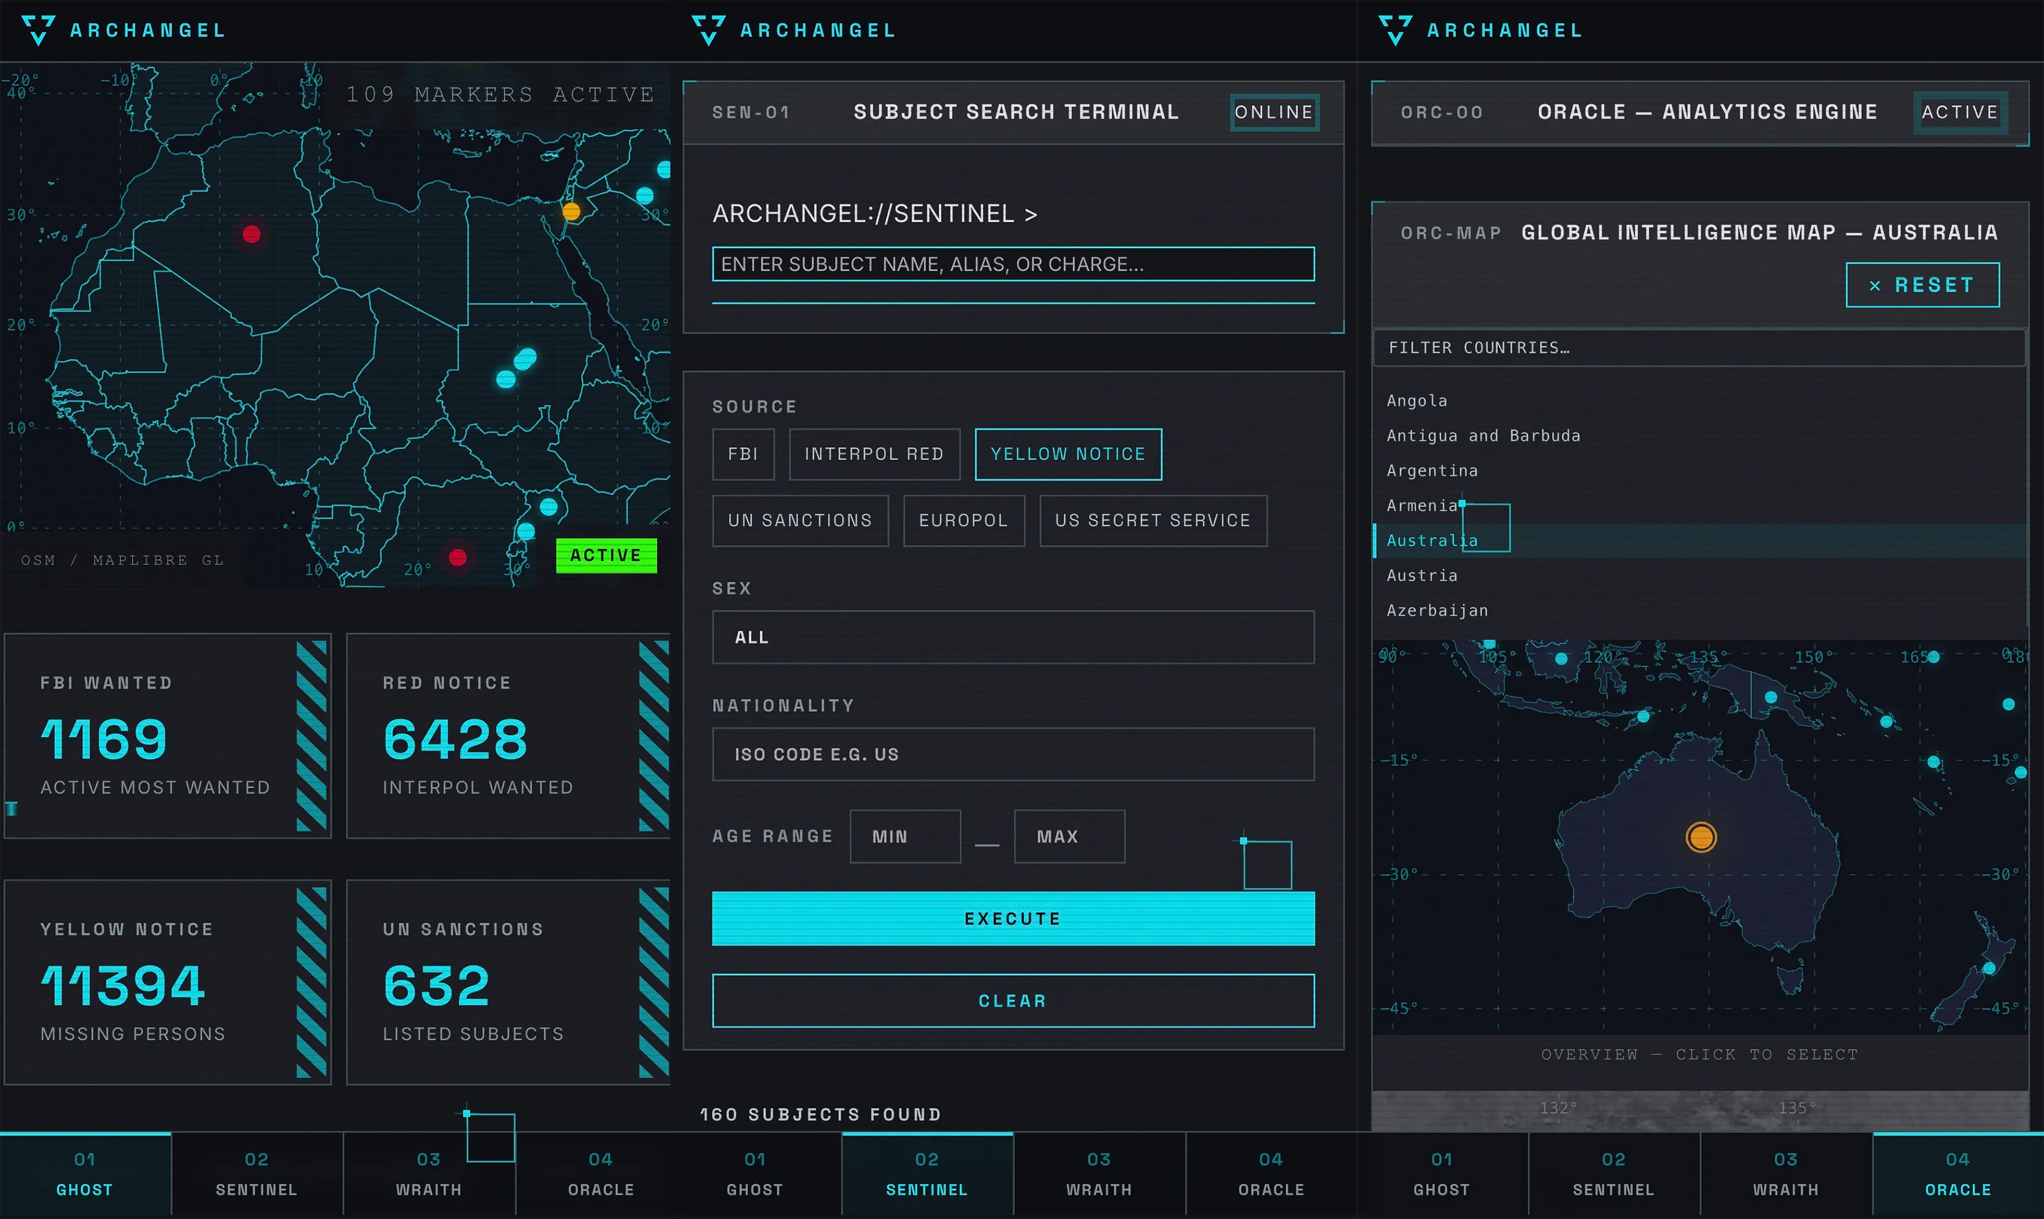The image size is (2044, 1219).
Task: Select Australia in country list
Action: pyautogui.click(x=1699, y=541)
